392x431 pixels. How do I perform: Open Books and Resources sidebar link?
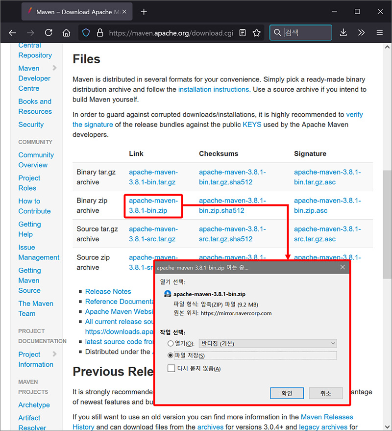coord(35,106)
